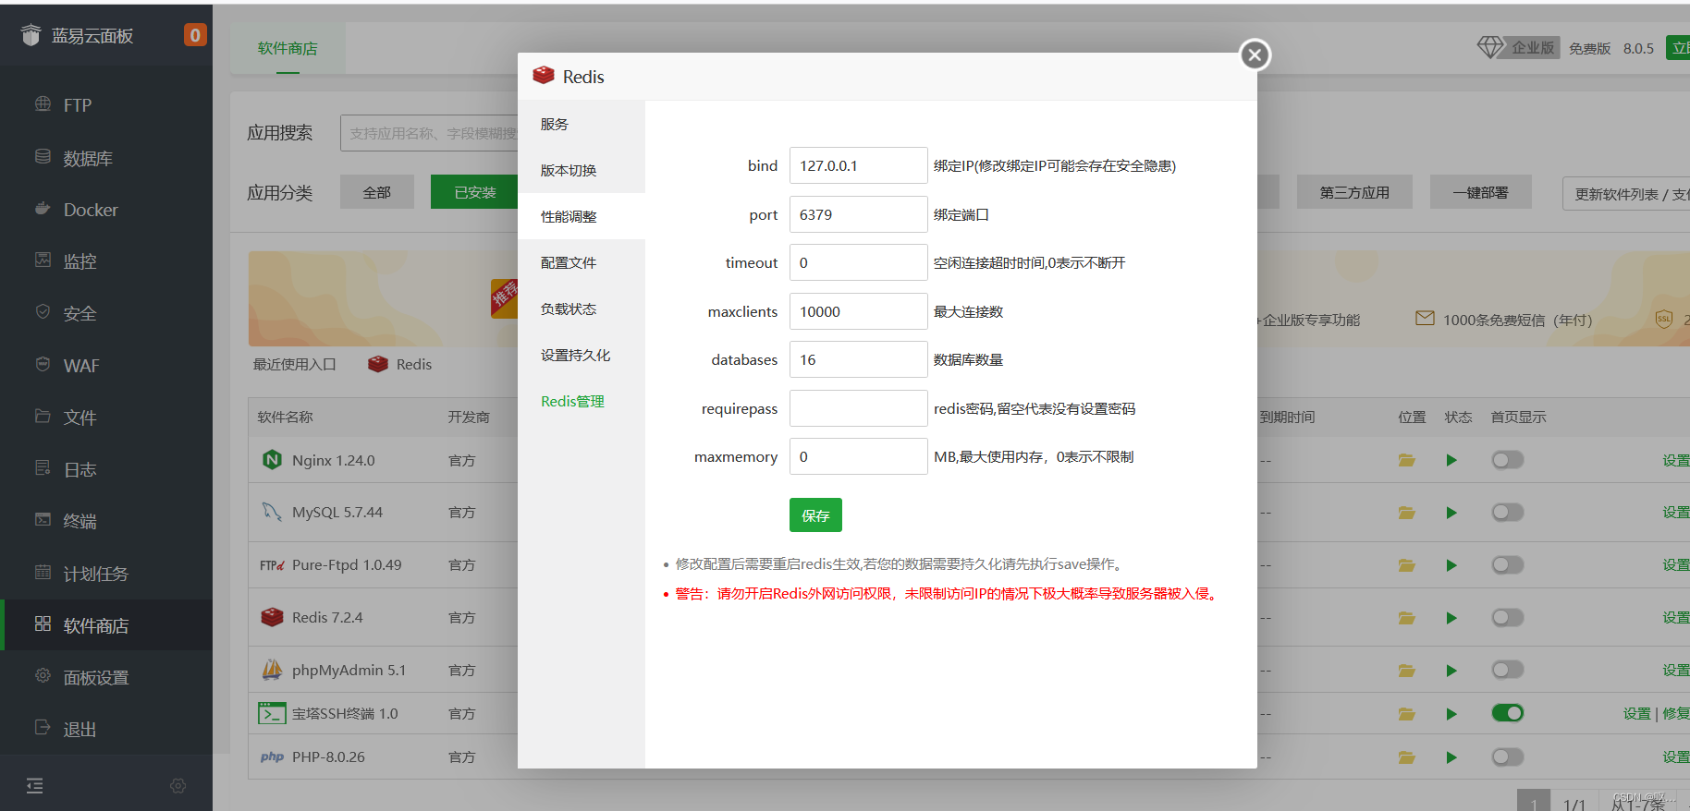Open the 监控 sidebar item
Screen dimensions: 1690x811
coord(106,261)
